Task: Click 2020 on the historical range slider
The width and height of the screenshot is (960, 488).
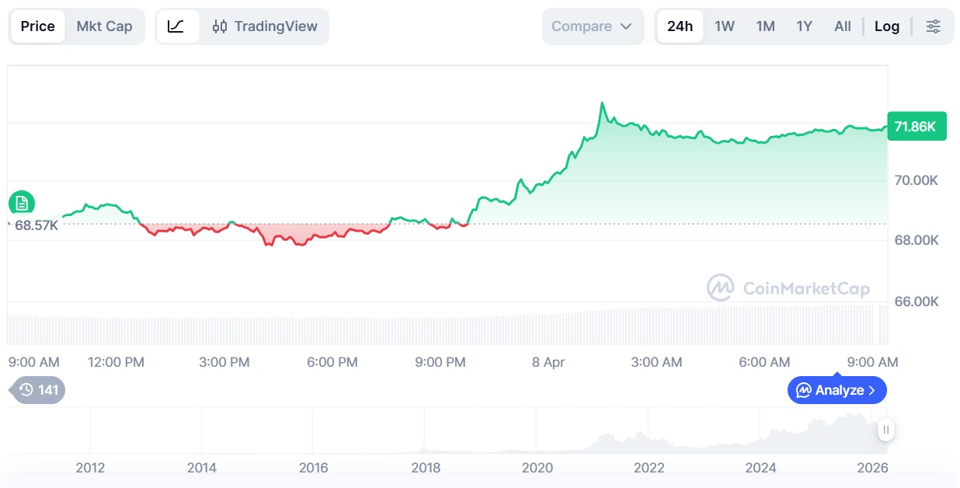Action: [x=537, y=468]
